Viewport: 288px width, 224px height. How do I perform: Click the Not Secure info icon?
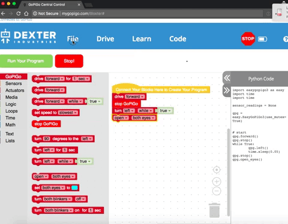tap(35, 14)
